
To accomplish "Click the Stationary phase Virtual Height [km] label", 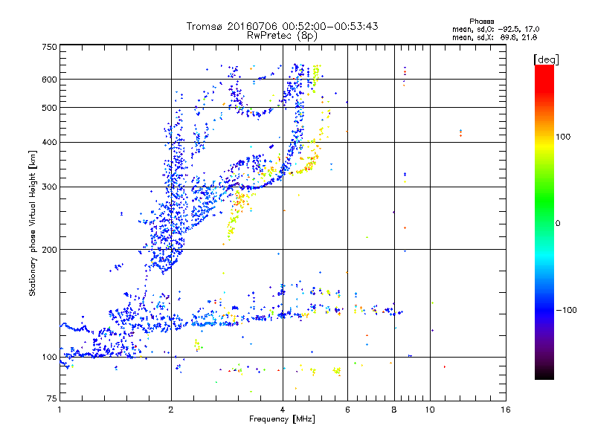I will (33, 223).
